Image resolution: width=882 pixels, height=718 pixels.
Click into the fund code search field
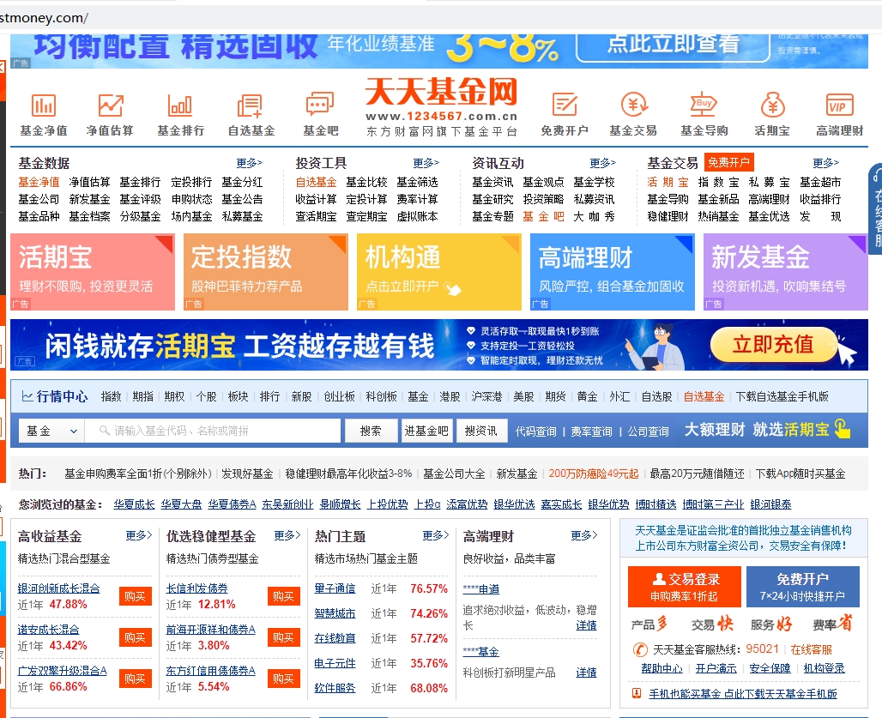pos(213,431)
